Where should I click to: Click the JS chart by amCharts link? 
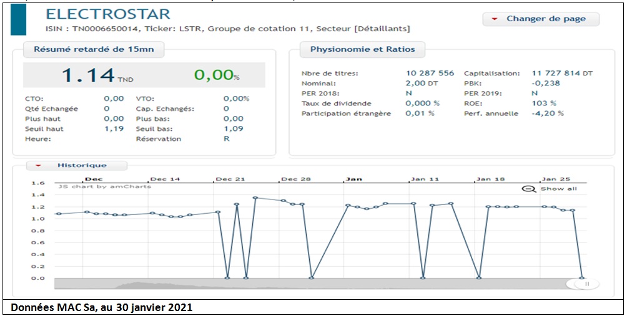coord(105,186)
